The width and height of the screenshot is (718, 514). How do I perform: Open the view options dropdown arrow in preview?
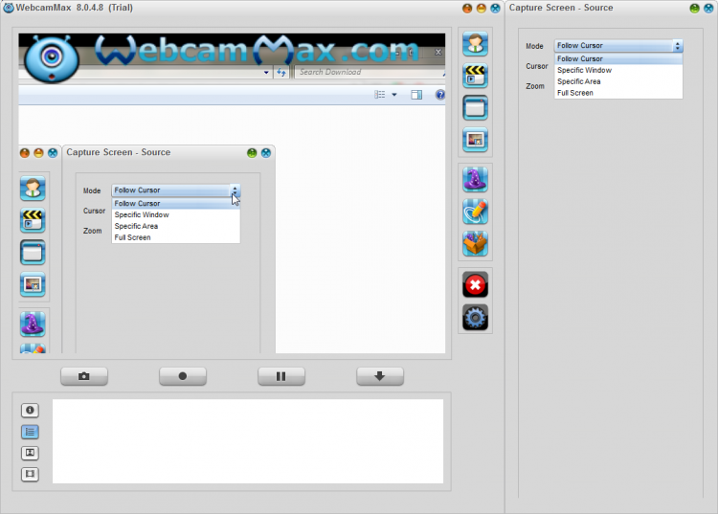pyautogui.click(x=394, y=95)
